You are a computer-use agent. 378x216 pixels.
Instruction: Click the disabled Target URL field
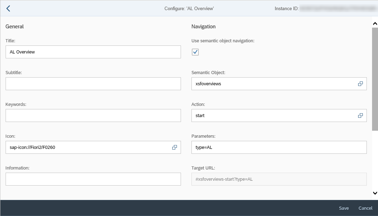[279, 179]
